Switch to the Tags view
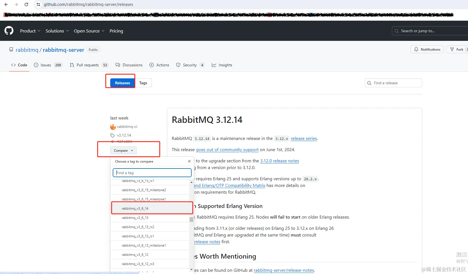The image size is (468, 274). coord(143,83)
